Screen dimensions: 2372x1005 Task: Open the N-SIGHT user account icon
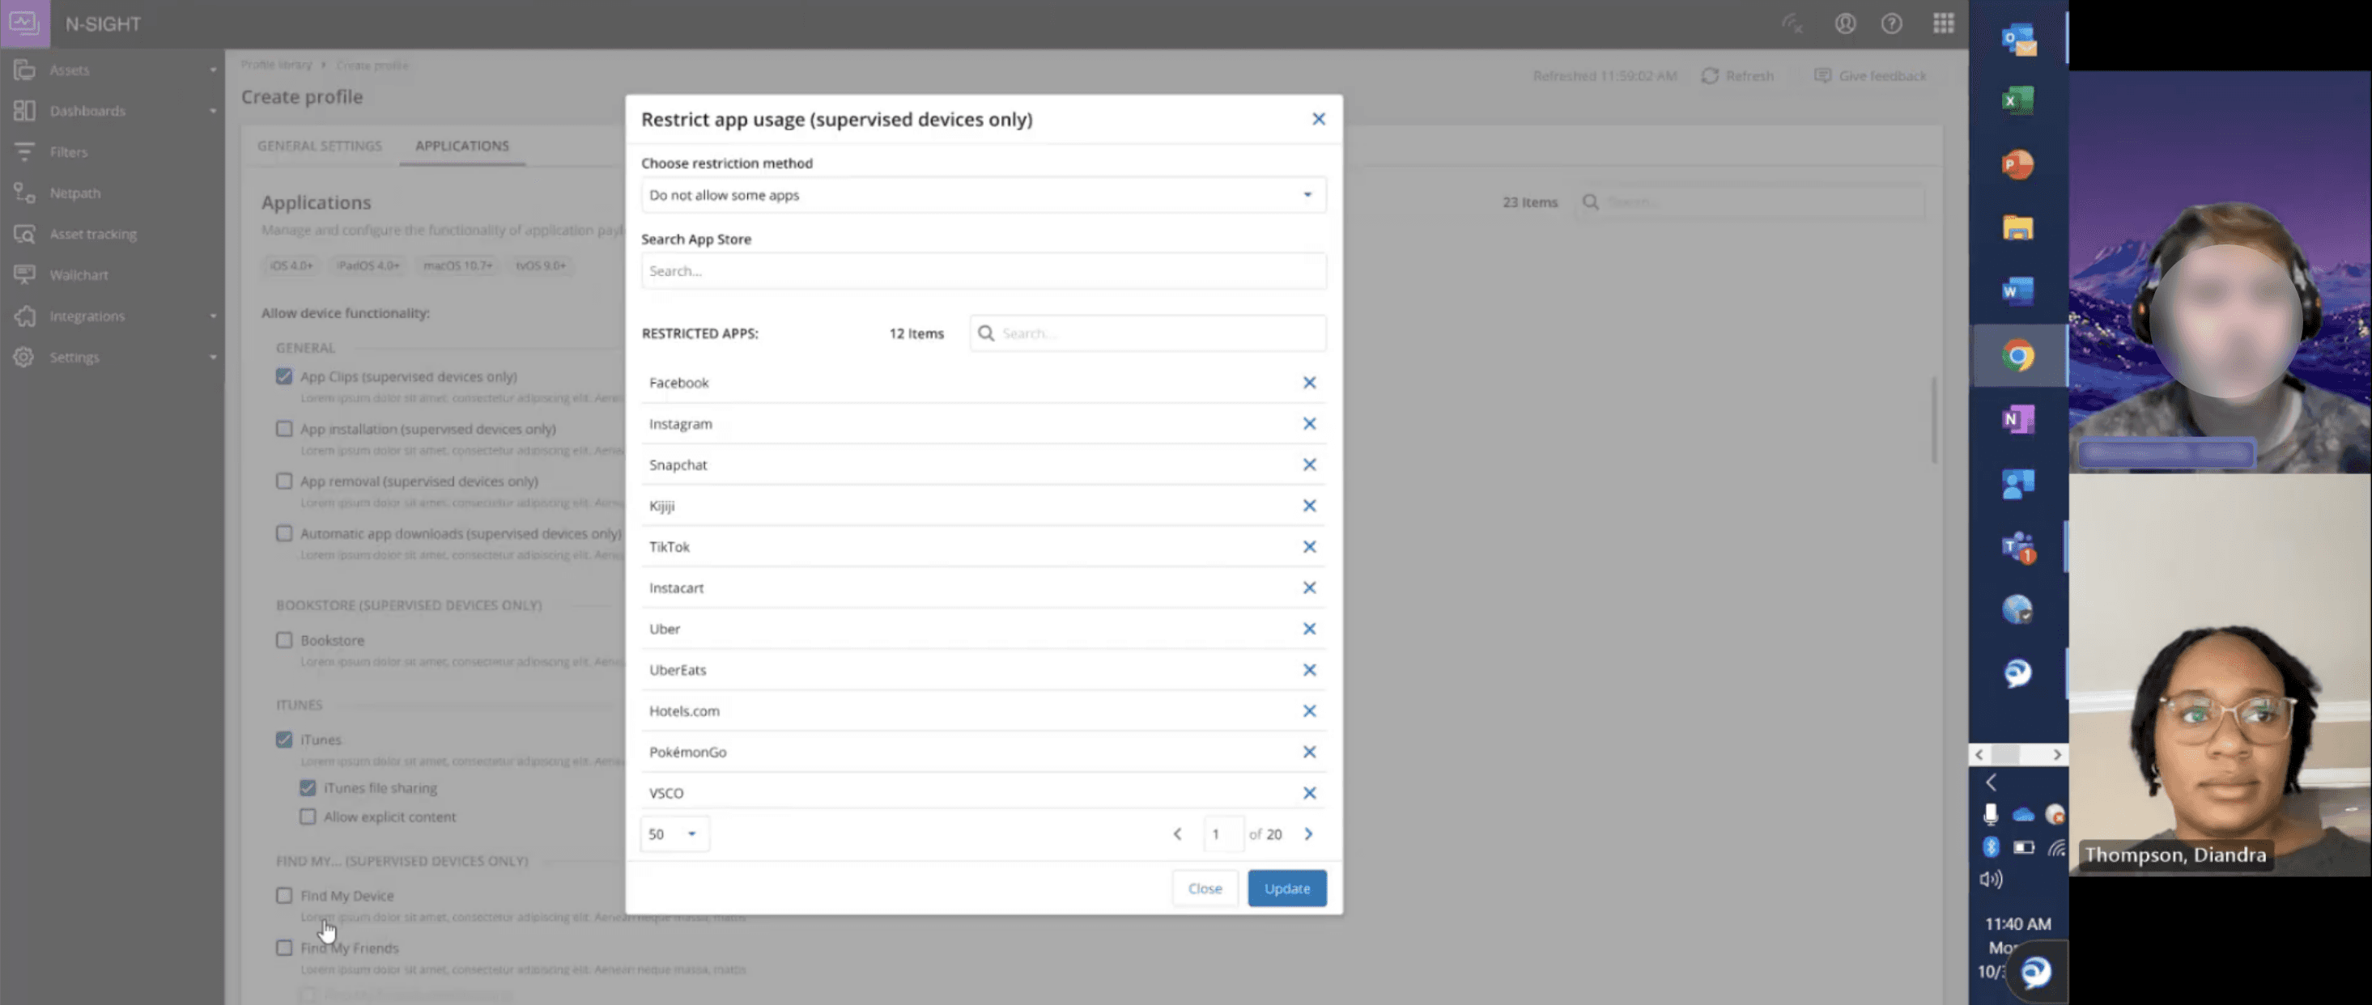pyautogui.click(x=1845, y=24)
